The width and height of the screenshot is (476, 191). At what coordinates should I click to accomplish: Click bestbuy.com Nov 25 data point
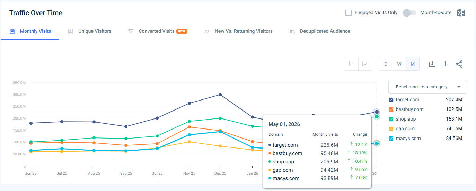pyautogui.click(x=189, y=127)
